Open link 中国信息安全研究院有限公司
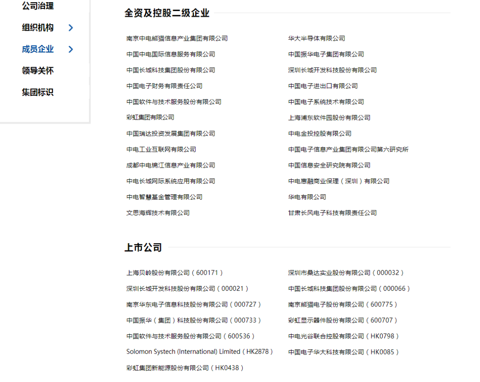The image size is (480, 382). [x=329, y=165]
